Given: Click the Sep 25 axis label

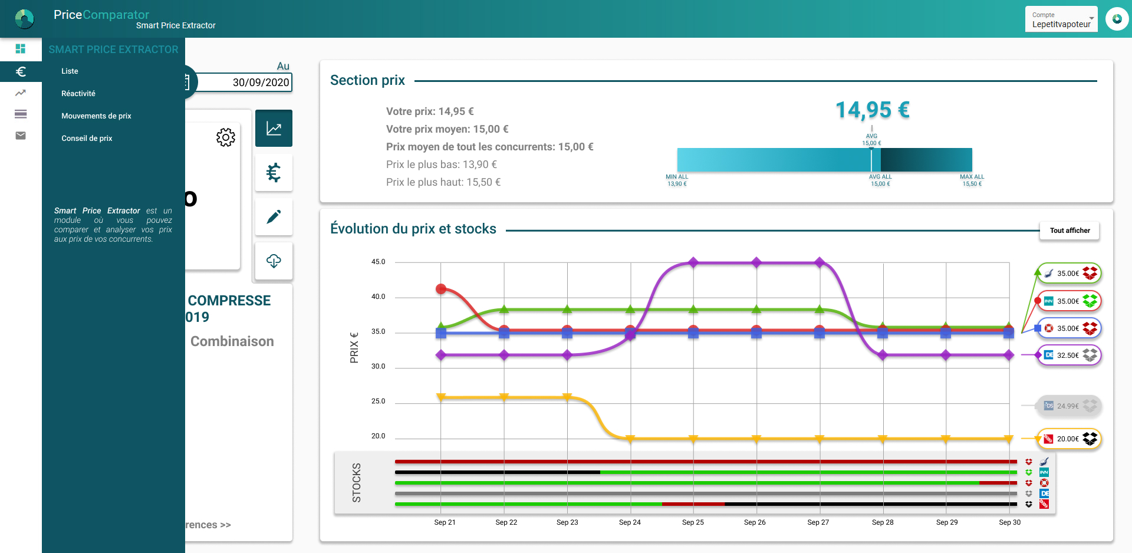Looking at the screenshot, I should coord(693,522).
